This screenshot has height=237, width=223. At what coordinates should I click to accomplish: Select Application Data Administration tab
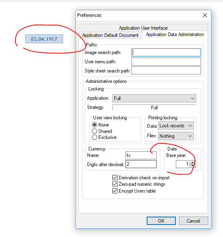(x=175, y=34)
